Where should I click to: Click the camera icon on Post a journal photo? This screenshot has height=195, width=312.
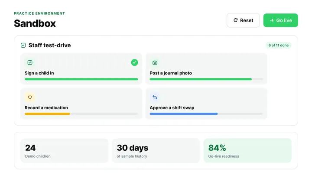coord(155,63)
